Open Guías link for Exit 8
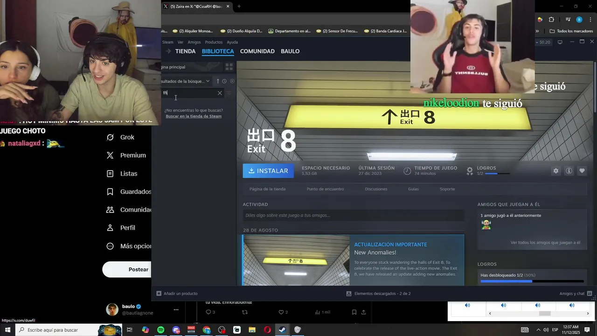The width and height of the screenshot is (597, 336). 413,189
